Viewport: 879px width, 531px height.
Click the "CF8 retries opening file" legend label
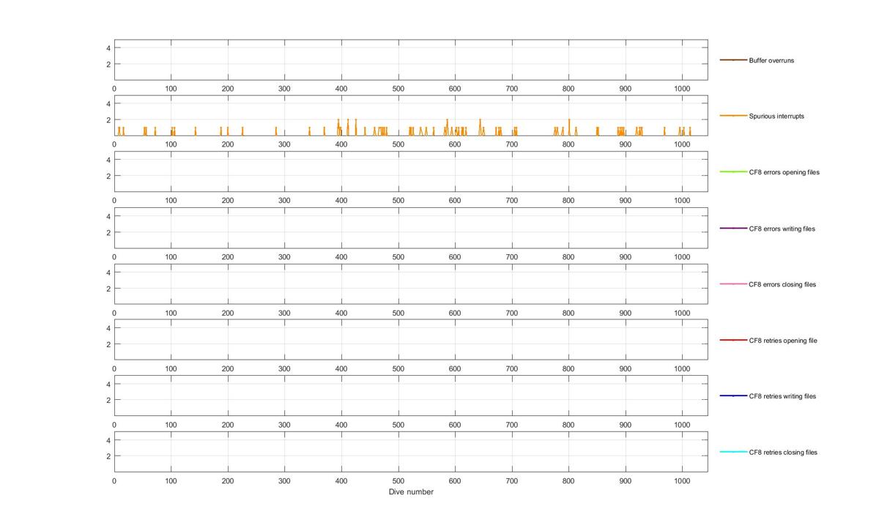point(783,341)
